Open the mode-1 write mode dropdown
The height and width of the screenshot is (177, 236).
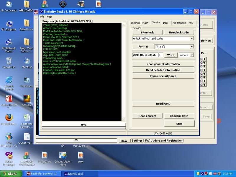[191, 55]
